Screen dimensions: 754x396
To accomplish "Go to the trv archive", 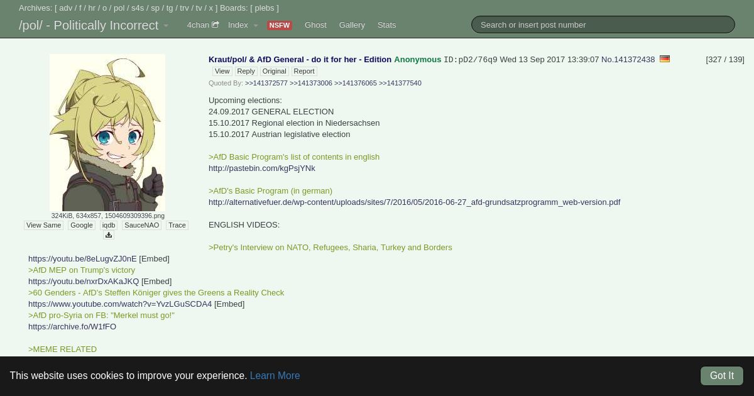I will click(184, 8).
